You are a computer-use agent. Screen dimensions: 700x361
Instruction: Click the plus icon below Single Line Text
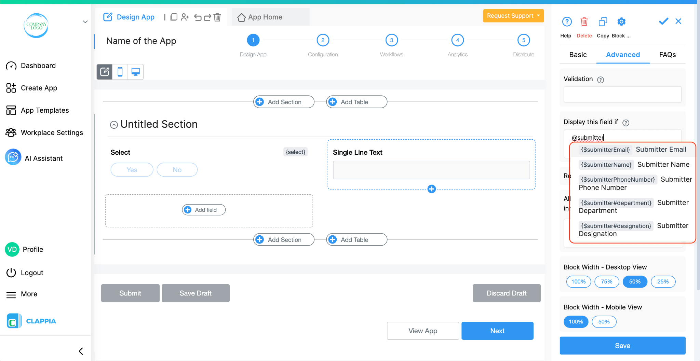[432, 189]
